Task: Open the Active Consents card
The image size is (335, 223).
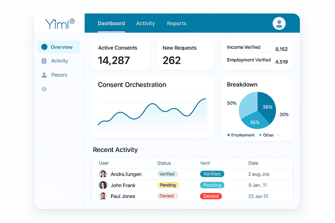Action: [121, 55]
